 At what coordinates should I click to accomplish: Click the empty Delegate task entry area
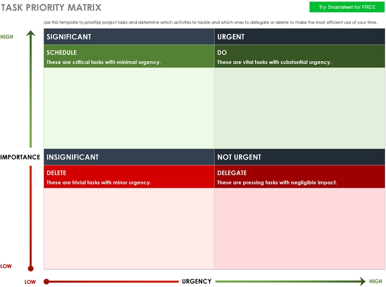pyautogui.click(x=300, y=229)
